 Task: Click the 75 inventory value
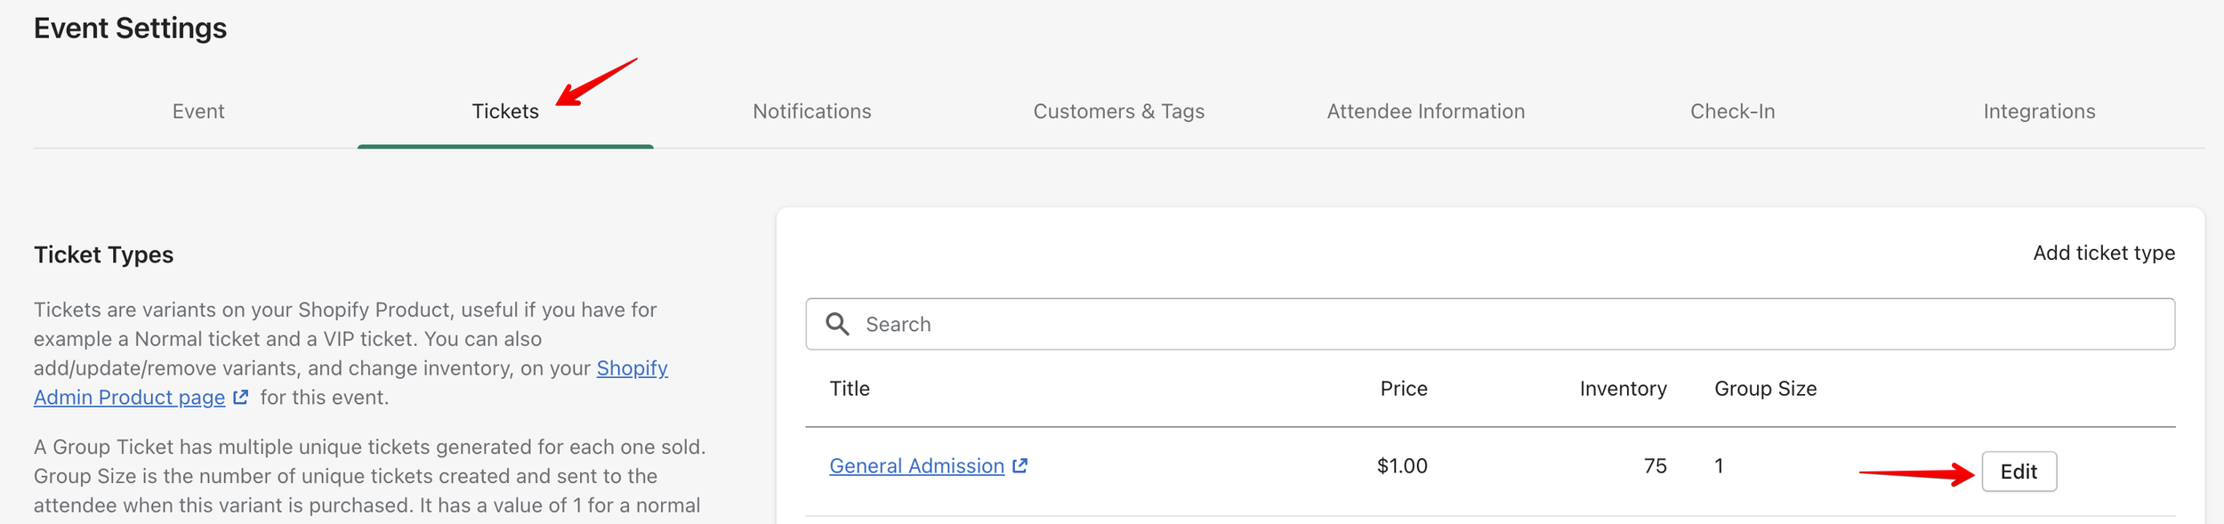tap(1655, 466)
